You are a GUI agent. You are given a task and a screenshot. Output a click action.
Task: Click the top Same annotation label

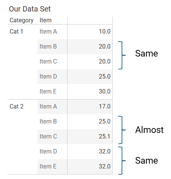pyautogui.click(x=147, y=53)
